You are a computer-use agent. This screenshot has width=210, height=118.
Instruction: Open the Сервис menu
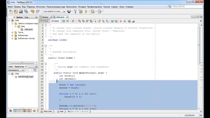(x=115, y=7)
